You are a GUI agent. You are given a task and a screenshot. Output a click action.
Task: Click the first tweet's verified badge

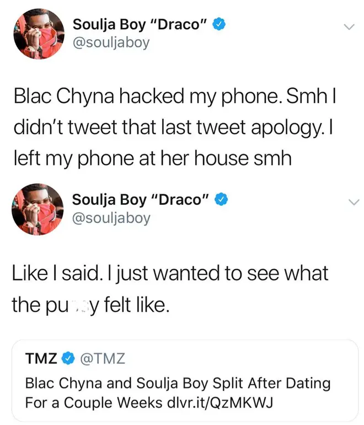tap(219, 24)
